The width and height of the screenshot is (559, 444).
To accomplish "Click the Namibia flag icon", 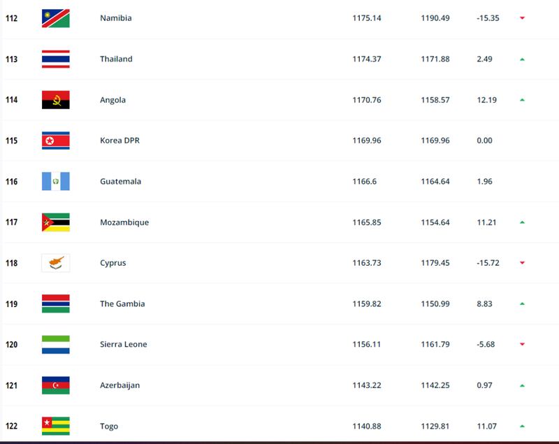I will click(56, 18).
